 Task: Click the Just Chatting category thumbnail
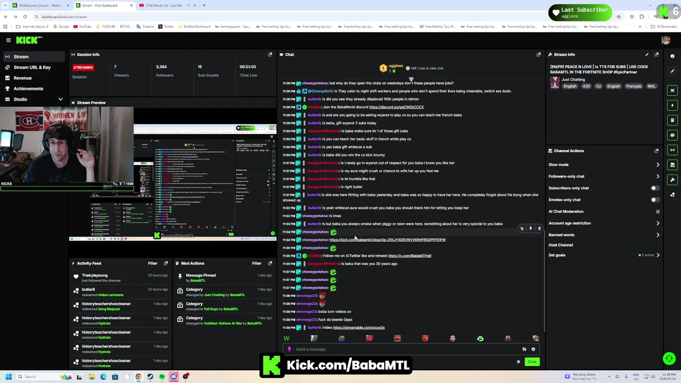[555, 82]
